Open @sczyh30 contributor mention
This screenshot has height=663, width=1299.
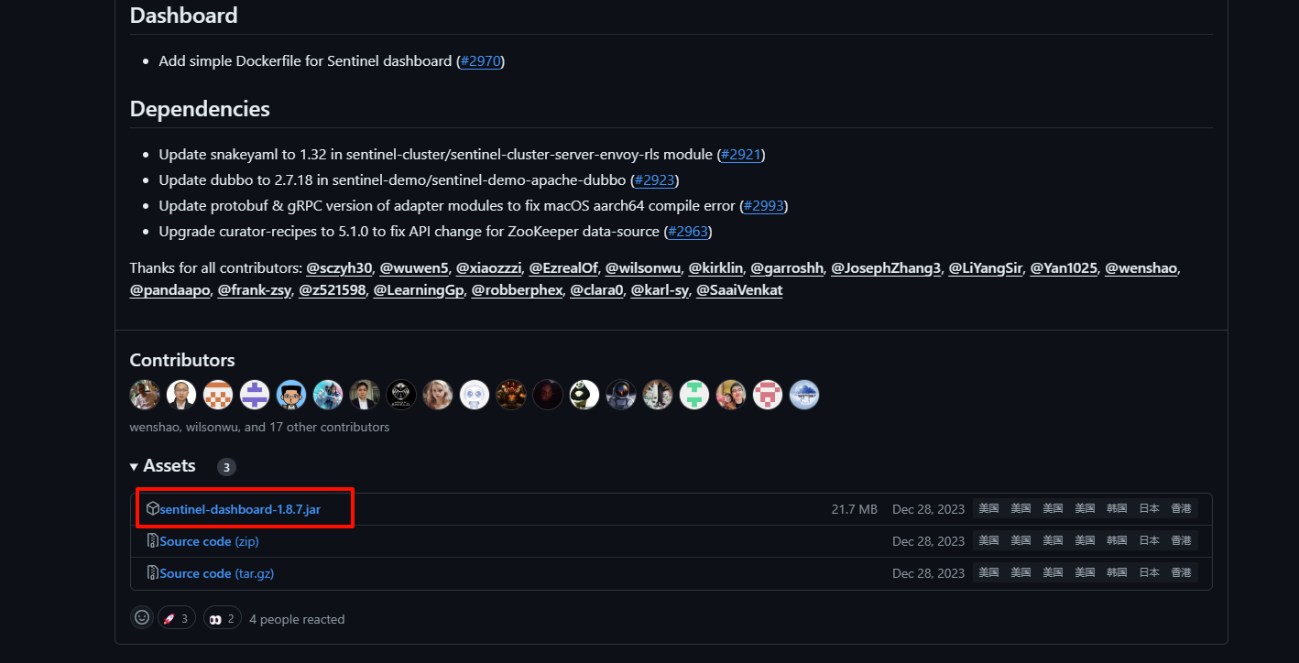pos(339,268)
